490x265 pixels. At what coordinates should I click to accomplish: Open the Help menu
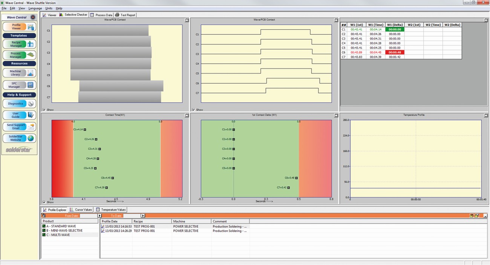pos(59,8)
